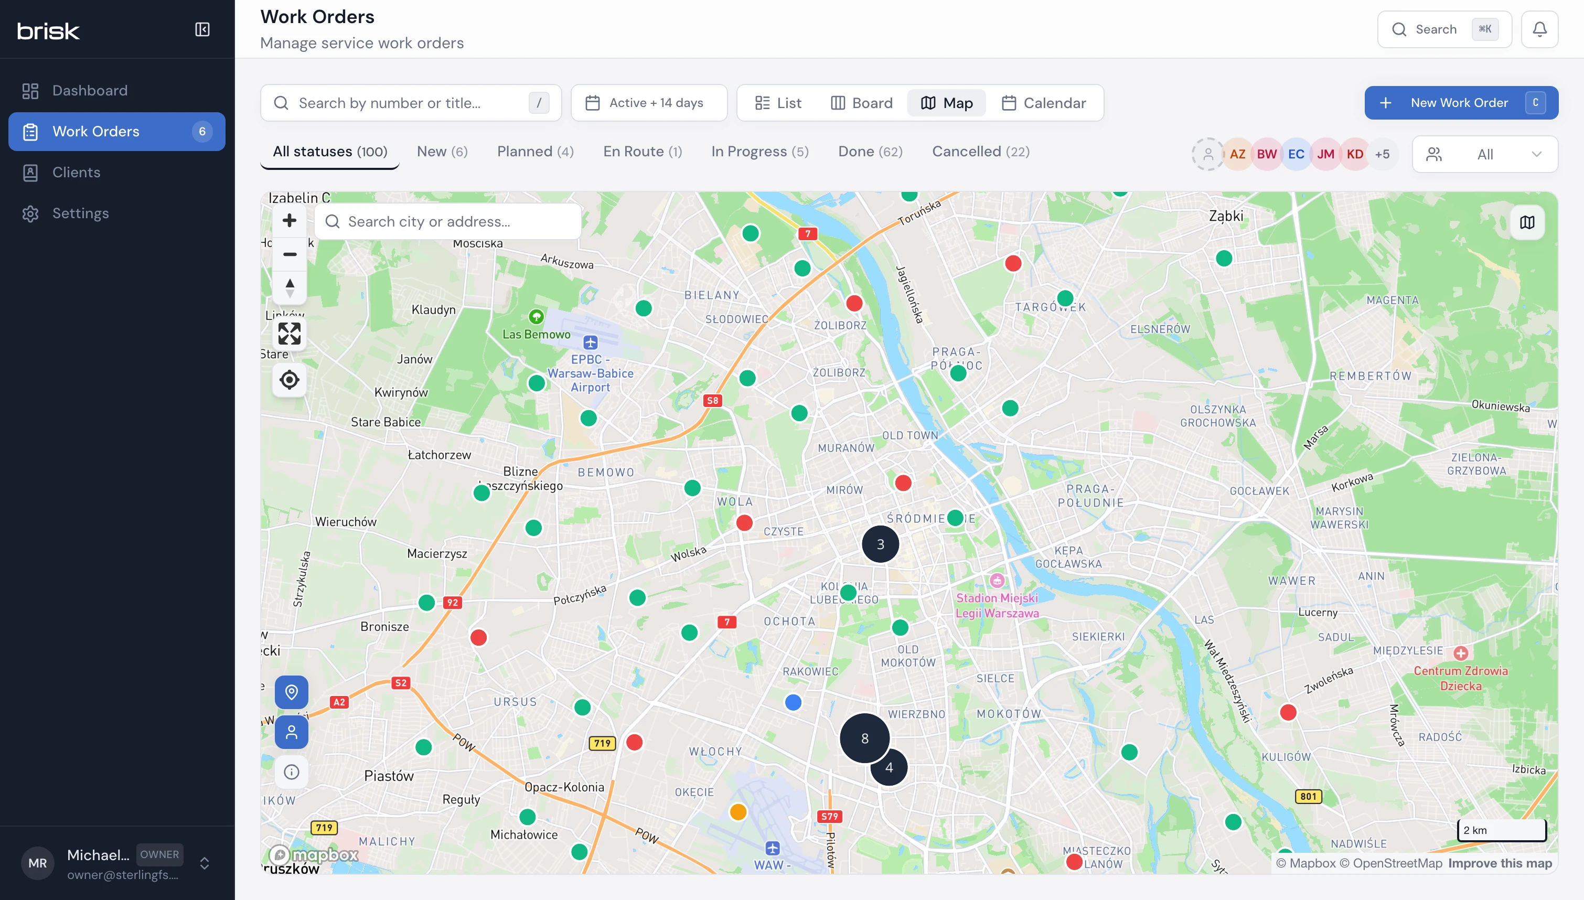Filter by New status tab

click(442, 152)
